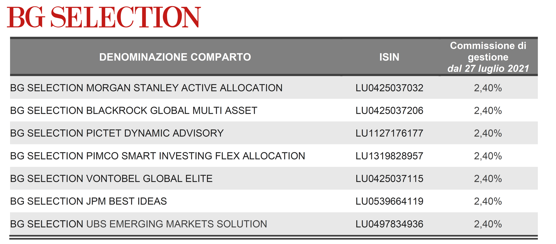Click the 2,40% fee for UBS Emerging Markets row
The image size is (556, 244).
[x=488, y=224]
